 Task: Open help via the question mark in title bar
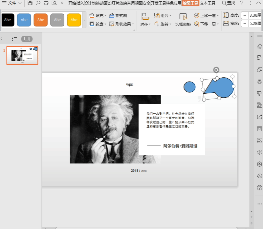pos(242,3)
